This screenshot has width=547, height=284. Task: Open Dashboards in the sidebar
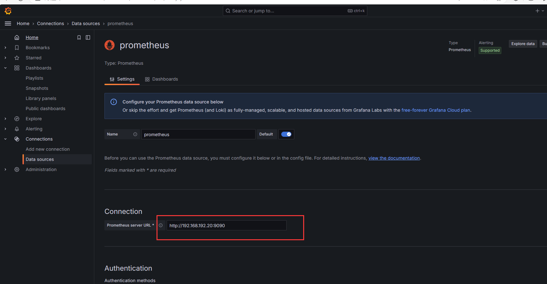(38, 68)
